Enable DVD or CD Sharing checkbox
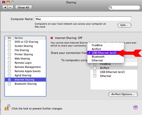142x115 pixels. [9, 42]
